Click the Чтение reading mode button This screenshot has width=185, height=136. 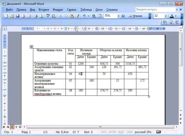136,16
